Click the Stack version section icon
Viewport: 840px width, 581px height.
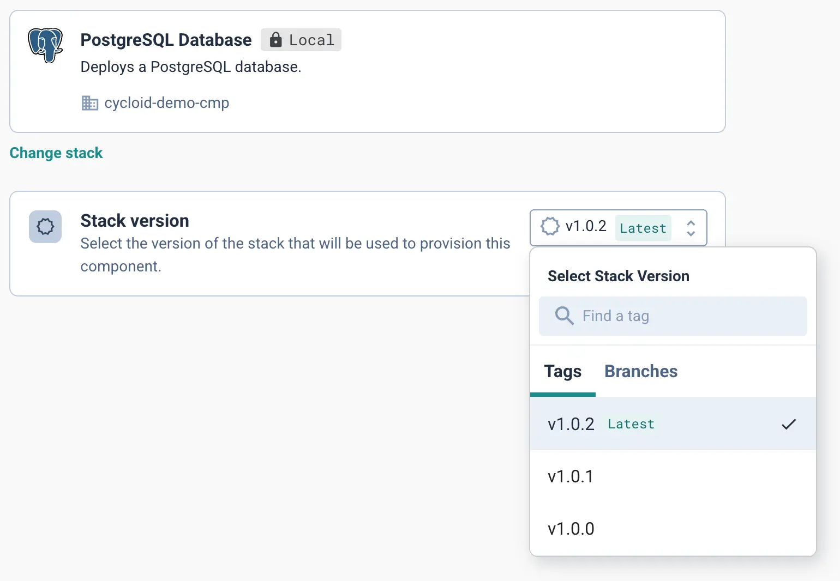pyautogui.click(x=45, y=227)
